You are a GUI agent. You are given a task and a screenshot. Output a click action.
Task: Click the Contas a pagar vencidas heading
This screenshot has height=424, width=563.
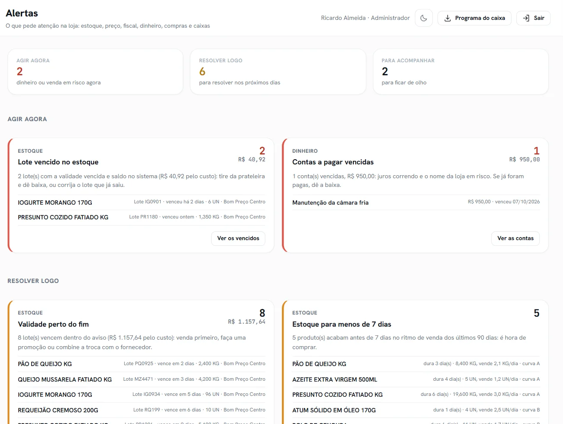333,162
